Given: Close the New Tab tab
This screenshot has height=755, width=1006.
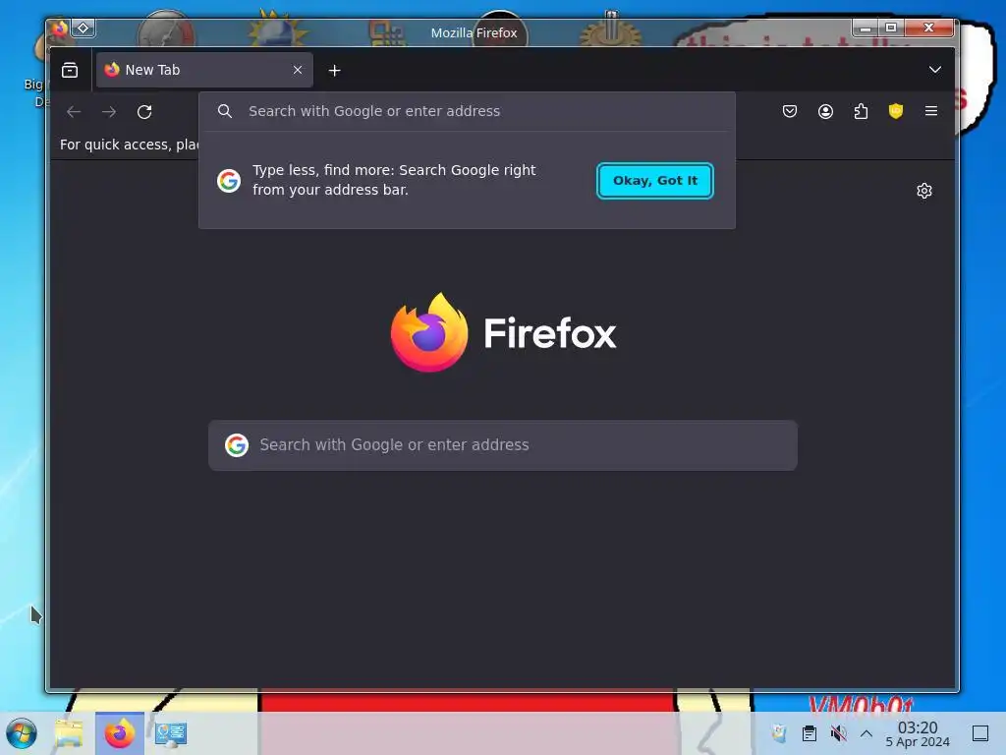Looking at the screenshot, I should point(297,70).
